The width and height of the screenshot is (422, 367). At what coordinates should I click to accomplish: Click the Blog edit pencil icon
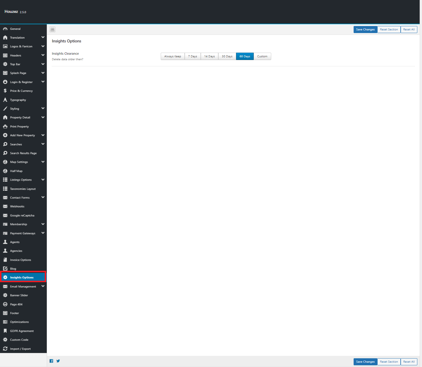[x=5, y=269]
